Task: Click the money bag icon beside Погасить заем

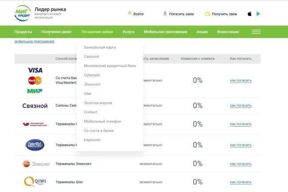Action: pos(165,13)
